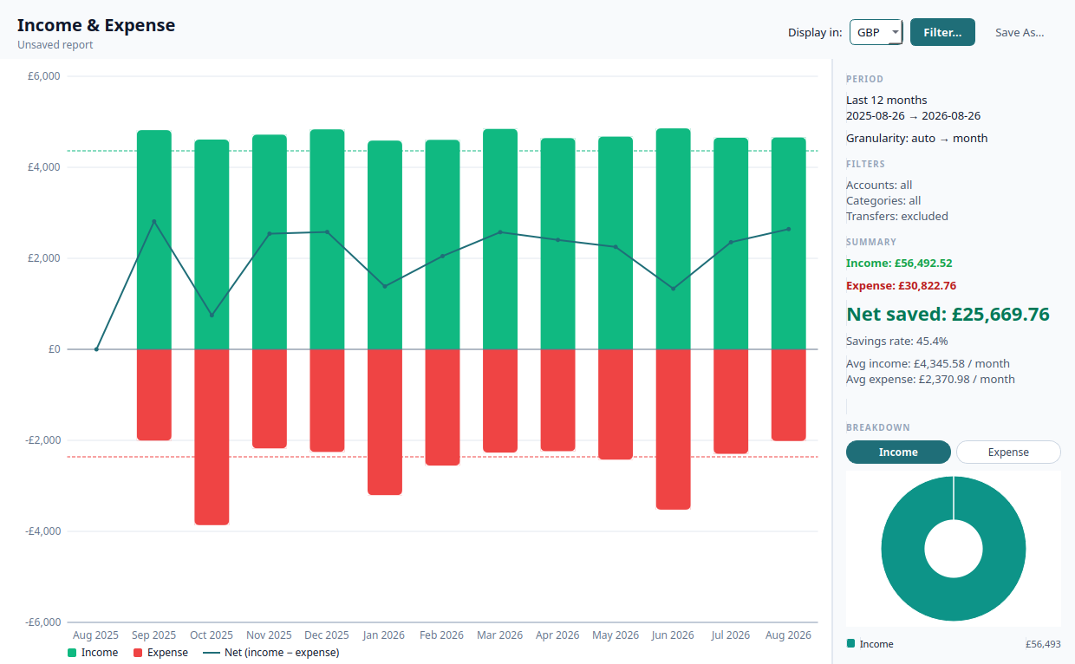Screen dimensions: 1075x664
Task: Click the red Expense legend swatch
Action: (x=138, y=653)
